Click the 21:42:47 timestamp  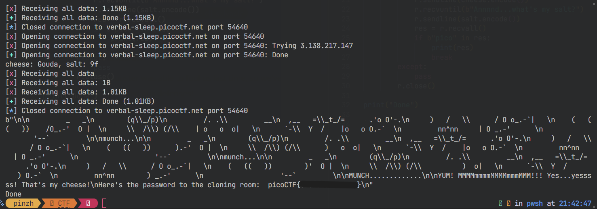point(575,203)
